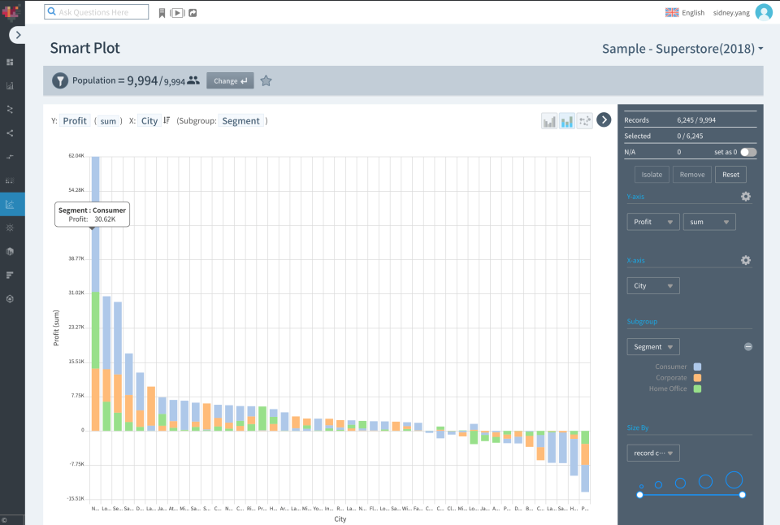780x525 pixels.
Task: Click the Ask Questions Here search field
Action: coord(96,12)
